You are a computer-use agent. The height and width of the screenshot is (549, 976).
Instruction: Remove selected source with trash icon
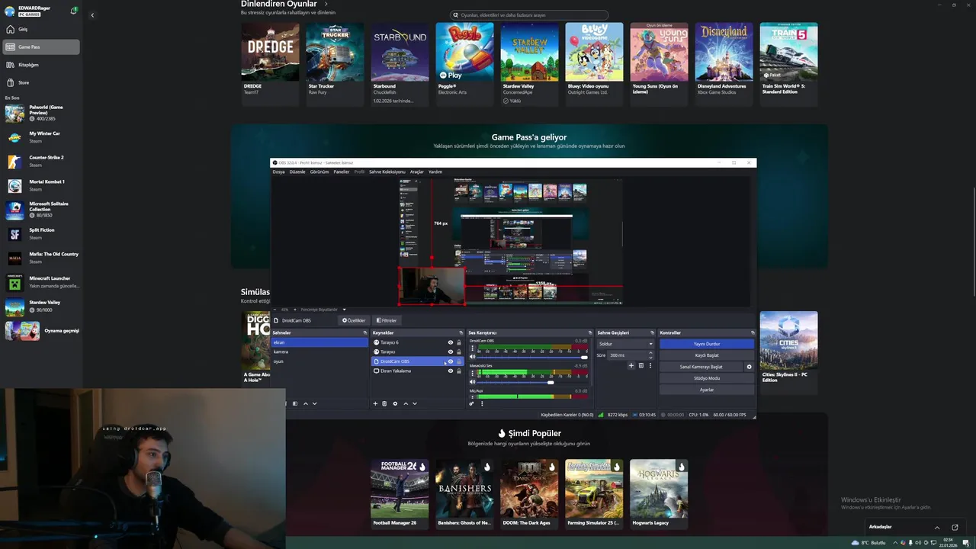tap(384, 403)
